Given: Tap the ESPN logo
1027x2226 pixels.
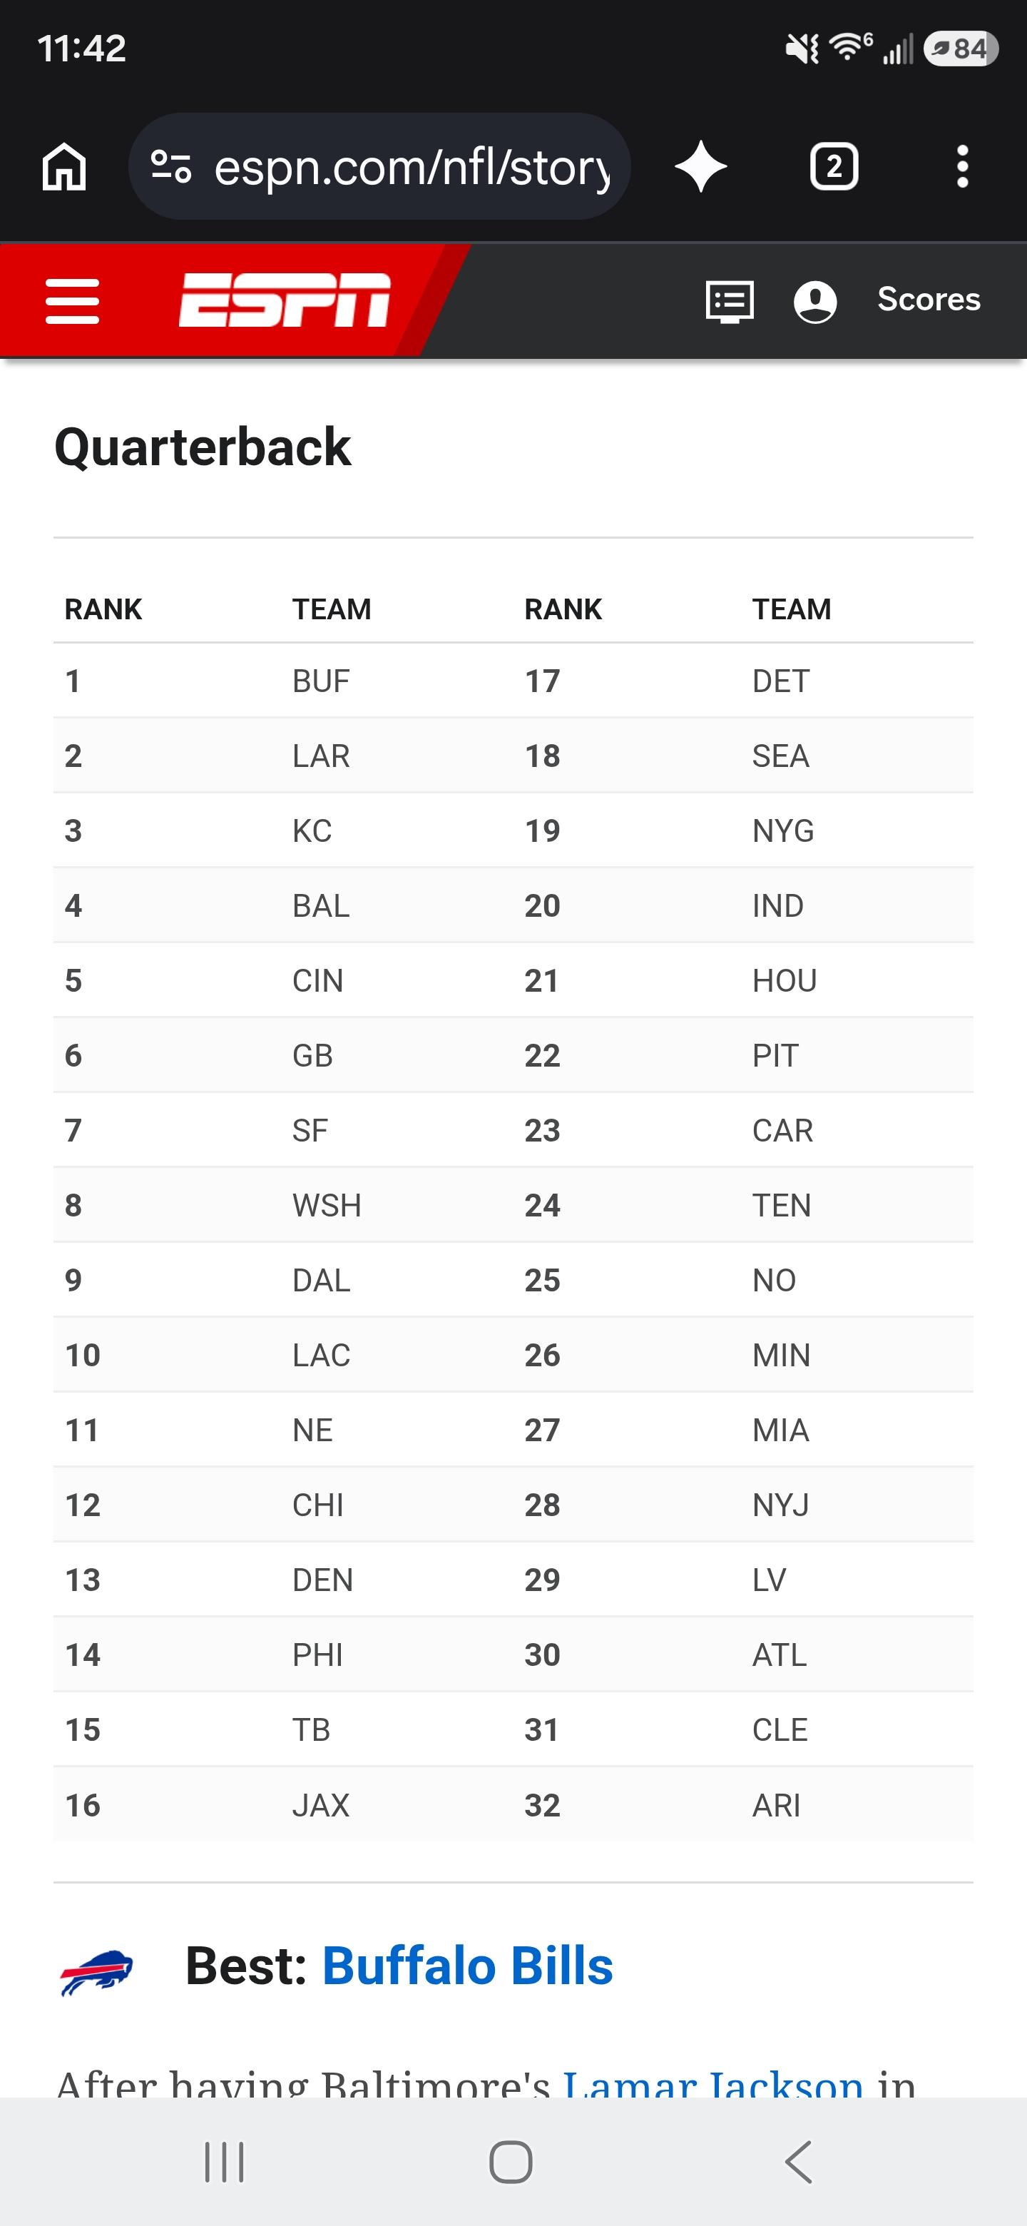Looking at the screenshot, I should (284, 300).
